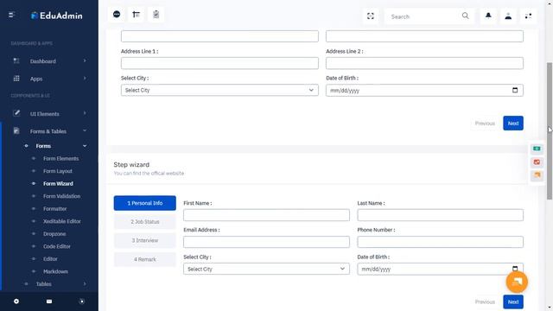The image size is (553, 311).
Task: Expand the Tables submenu
Action: [x=85, y=284]
